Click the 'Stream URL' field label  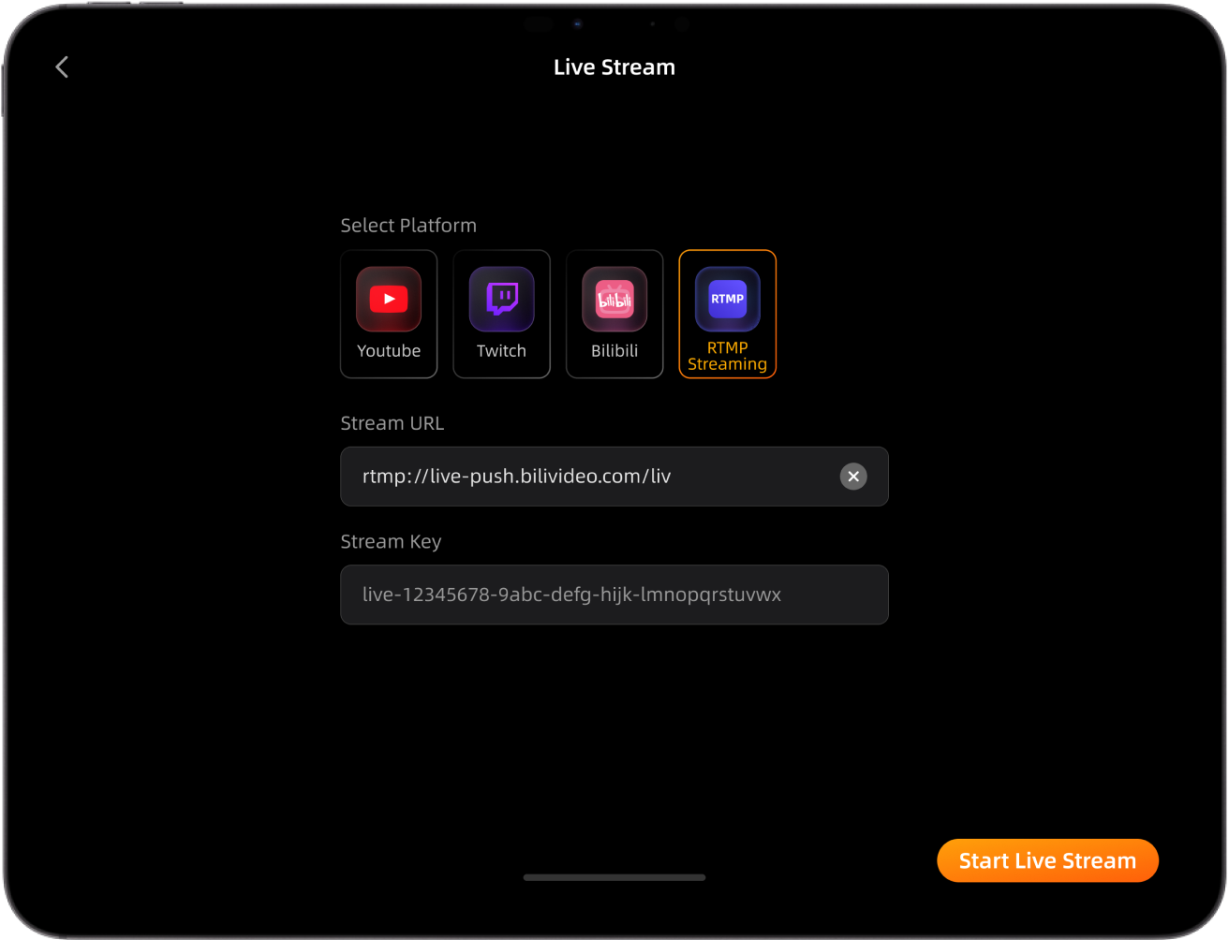coord(392,423)
